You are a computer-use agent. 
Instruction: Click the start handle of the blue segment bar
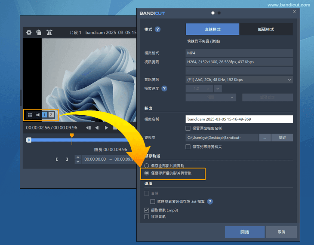[29, 140]
